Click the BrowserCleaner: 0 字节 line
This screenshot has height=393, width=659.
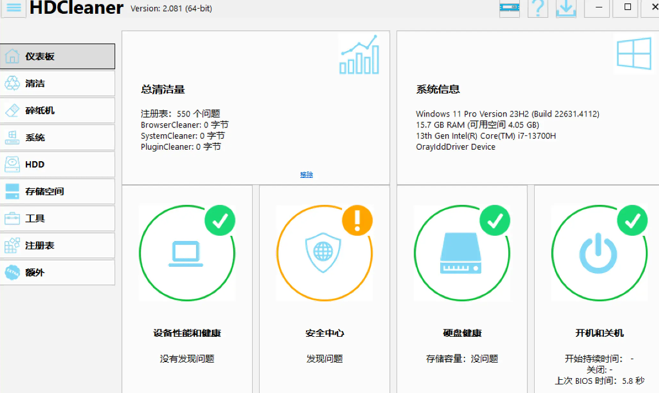(185, 125)
